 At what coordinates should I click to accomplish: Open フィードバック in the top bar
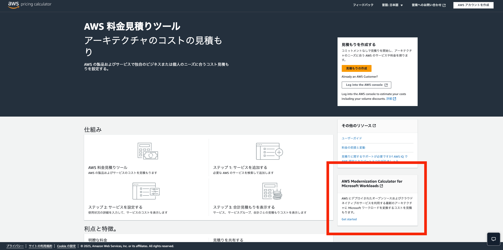coord(363,5)
